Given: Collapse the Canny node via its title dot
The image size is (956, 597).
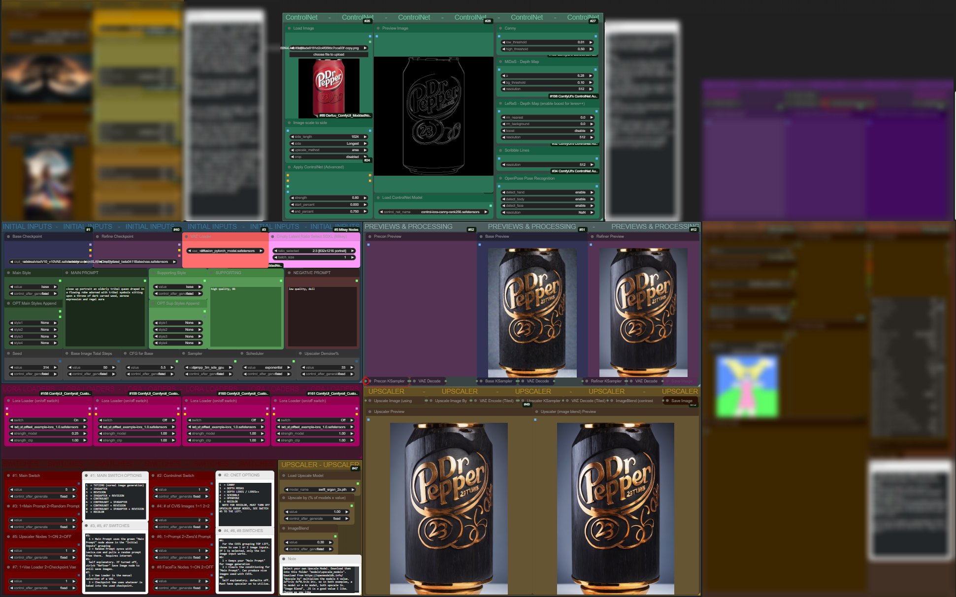Looking at the screenshot, I should [500, 29].
